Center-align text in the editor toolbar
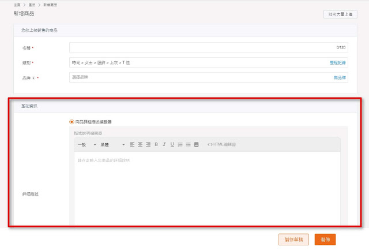The image size is (369, 250). [x=140, y=144]
